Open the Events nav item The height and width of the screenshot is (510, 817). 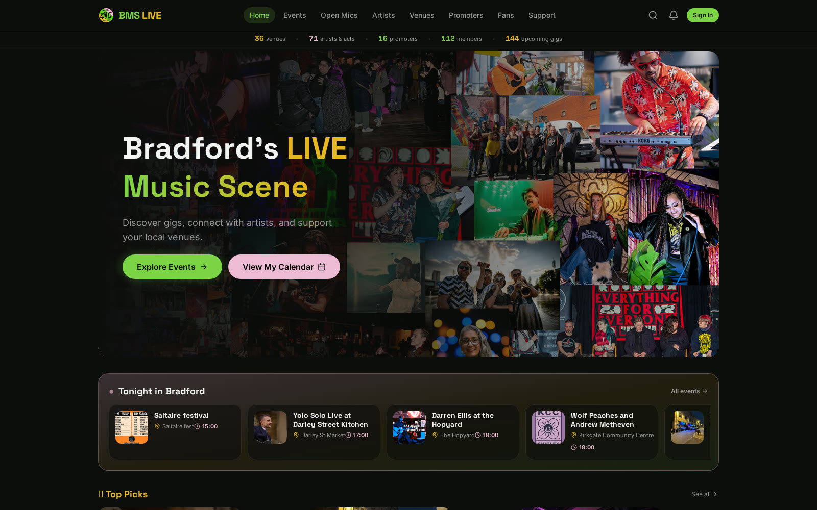click(x=295, y=15)
